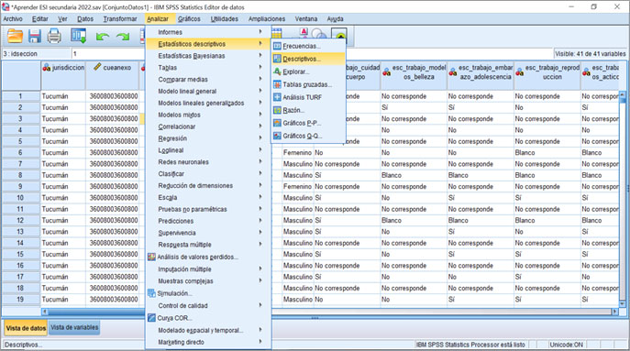Click the horizontal scrollbar right arrow
This screenshot has width=630, height=351.
[614, 312]
